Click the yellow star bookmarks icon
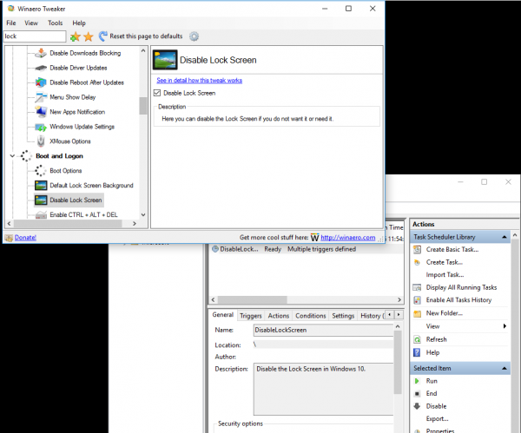This screenshot has width=521, height=433. tap(89, 36)
